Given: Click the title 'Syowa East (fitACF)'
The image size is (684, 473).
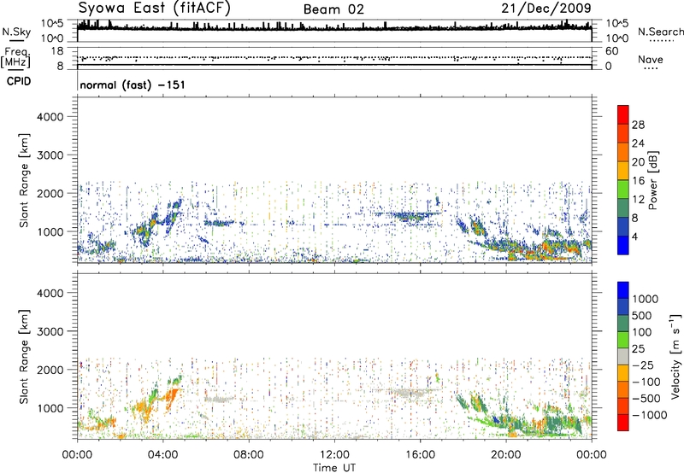Looking at the screenshot, I should click(x=155, y=9).
